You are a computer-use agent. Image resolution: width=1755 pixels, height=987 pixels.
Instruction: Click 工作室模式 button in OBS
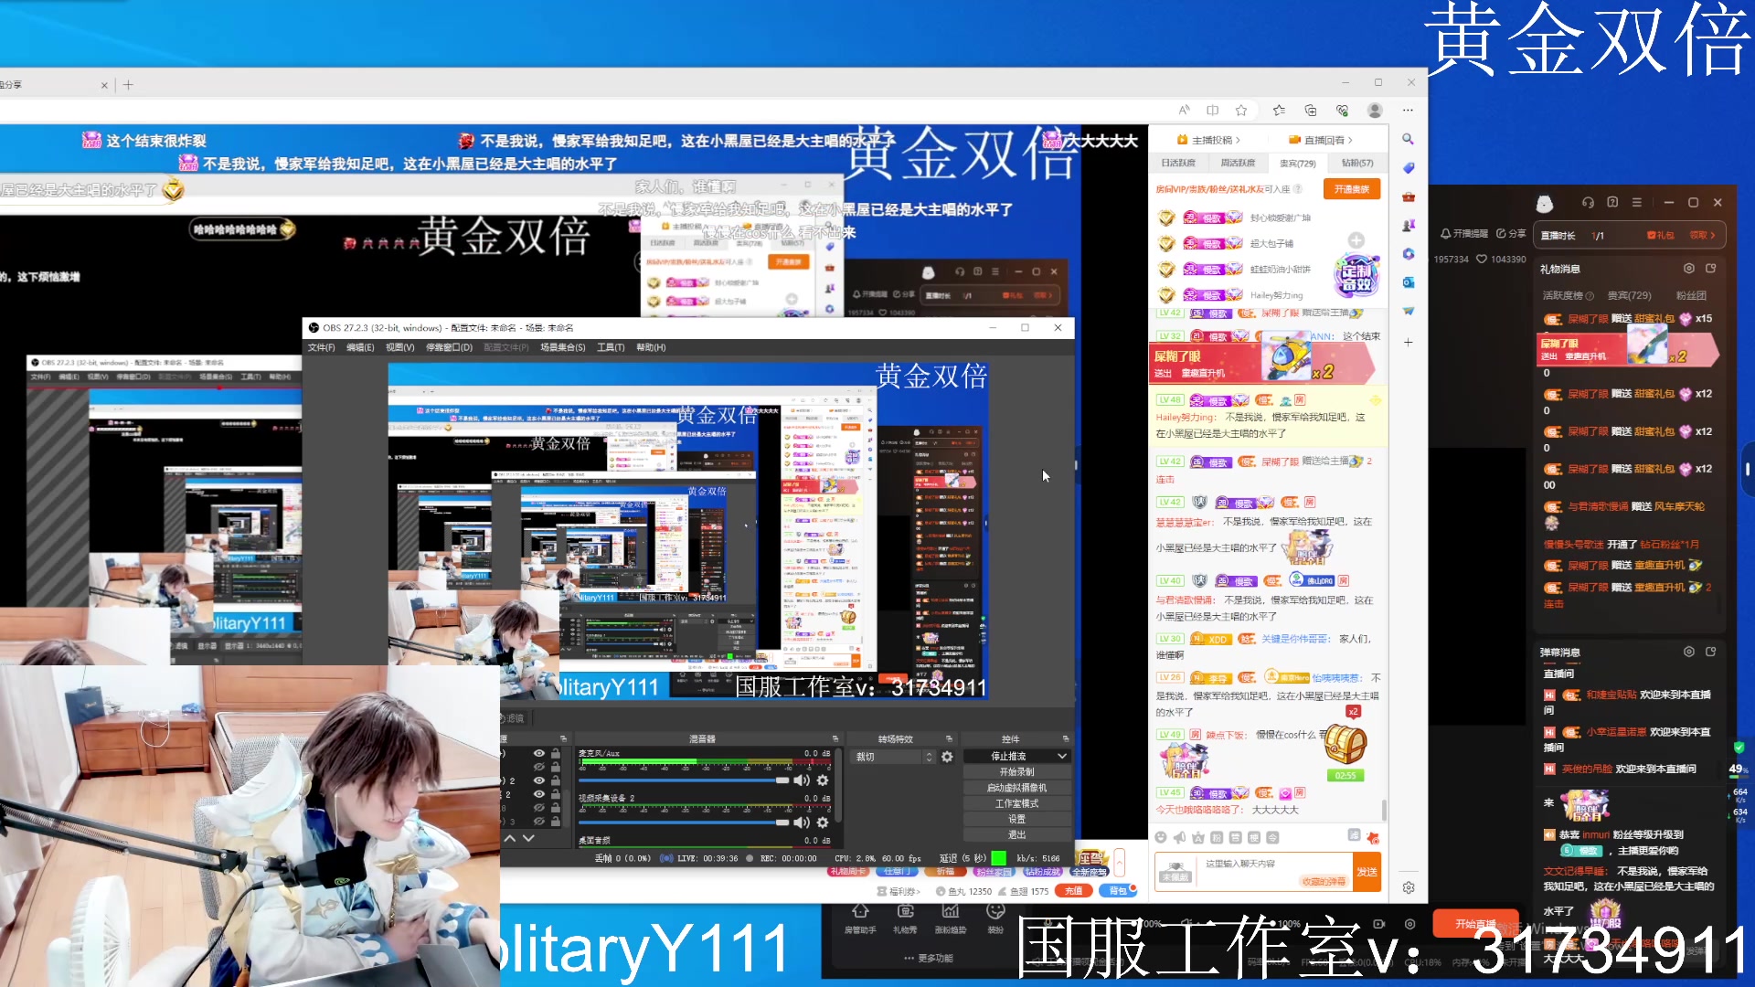pos(1016,803)
